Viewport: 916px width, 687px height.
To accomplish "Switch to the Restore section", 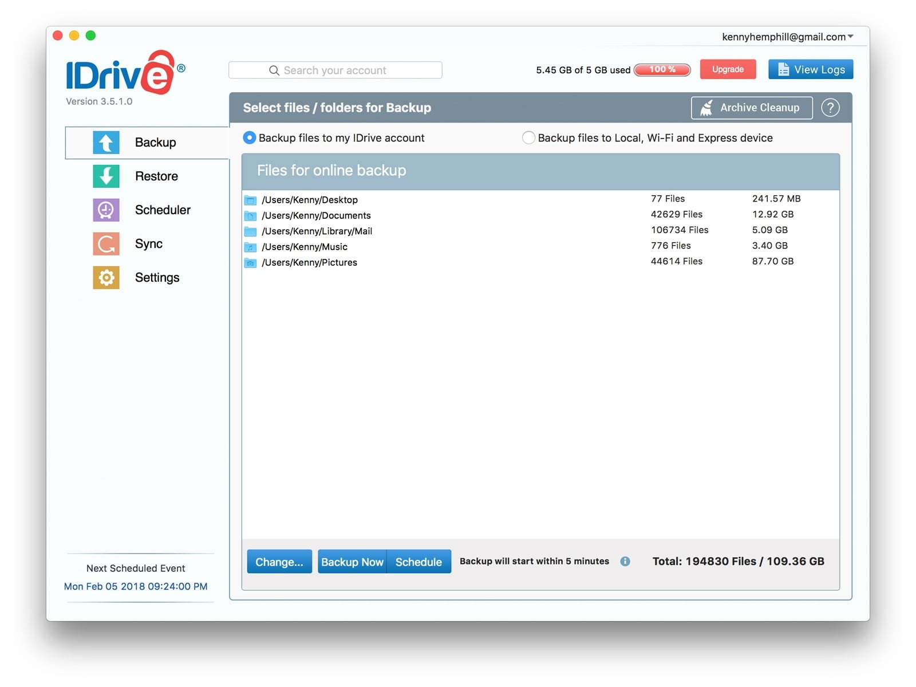I will [147, 176].
